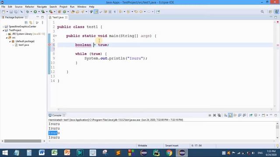Open the Debug dropdown arrow
This screenshot has height=157, width=280.
tap(31, 12)
